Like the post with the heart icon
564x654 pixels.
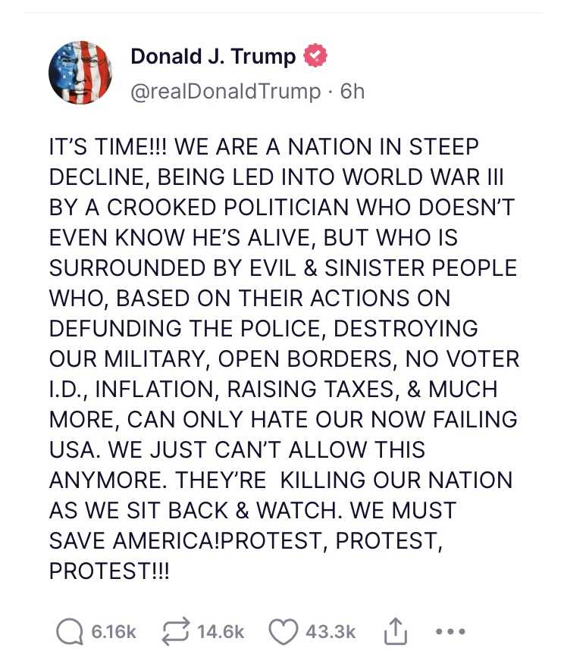point(284,631)
